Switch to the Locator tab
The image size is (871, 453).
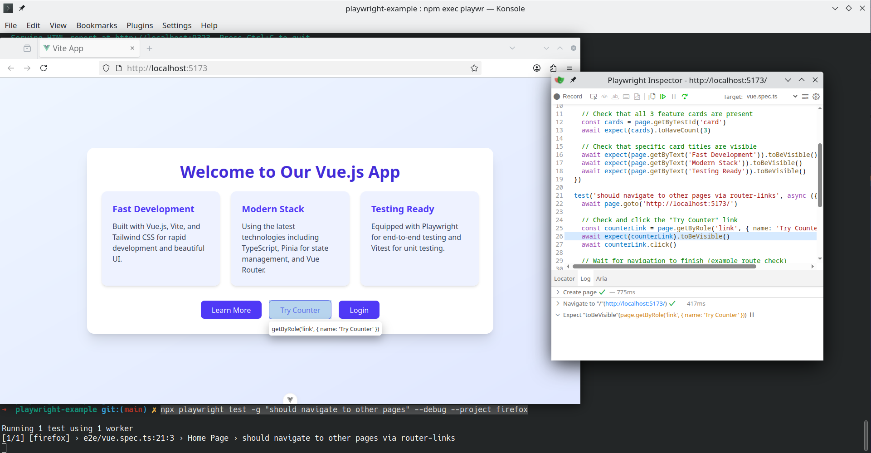point(564,279)
